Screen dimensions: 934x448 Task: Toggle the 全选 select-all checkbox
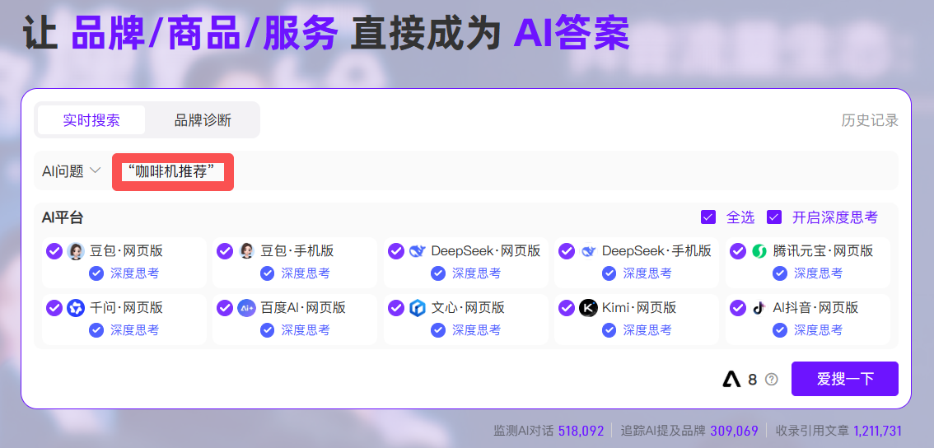coord(708,217)
